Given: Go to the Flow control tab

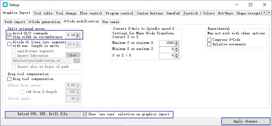Looking at the screenshot, I should [x=91, y=13].
